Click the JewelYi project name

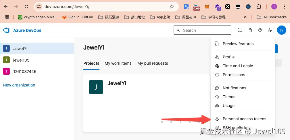click(x=117, y=83)
